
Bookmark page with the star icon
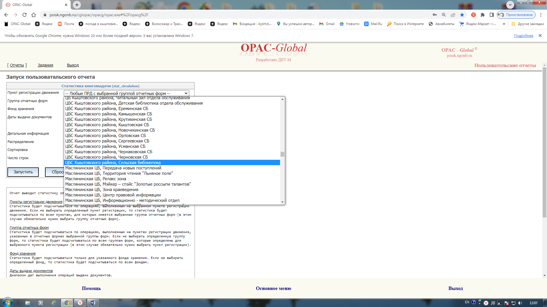coord(462,15)
